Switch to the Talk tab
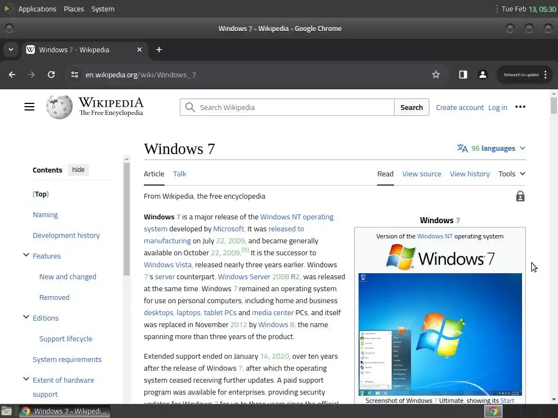The width and height of the screenshot is (558, 418). tap(179, 174)
